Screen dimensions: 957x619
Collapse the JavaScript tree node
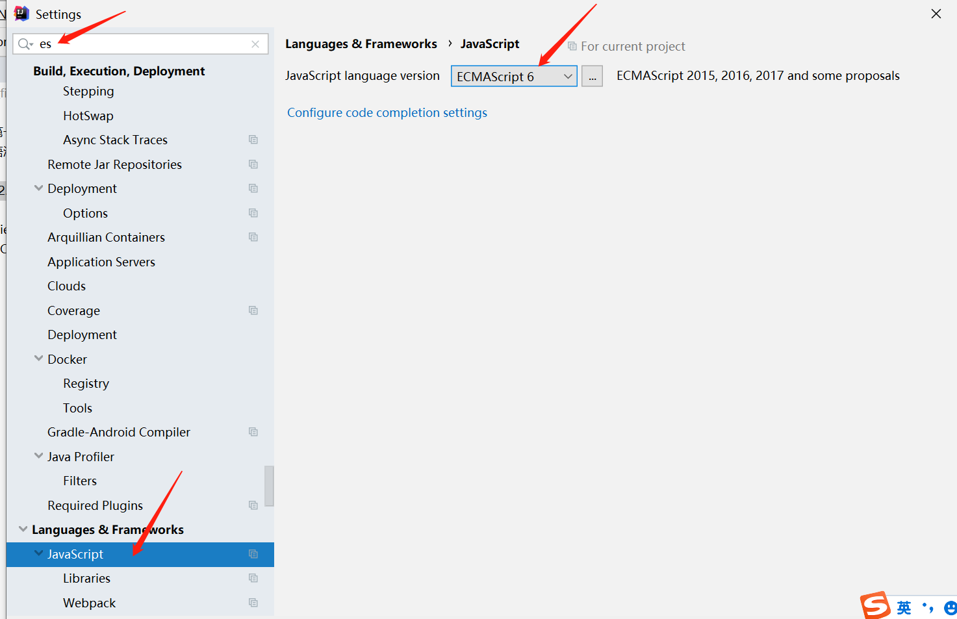[x=39, y=553]
